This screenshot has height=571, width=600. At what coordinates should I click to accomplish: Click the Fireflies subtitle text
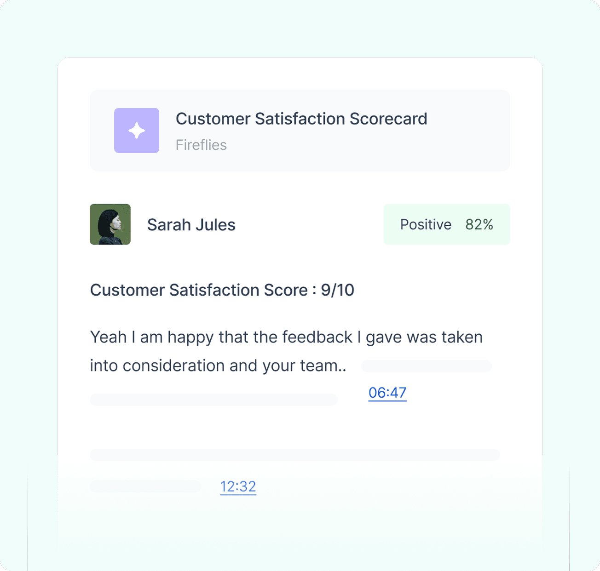201,145
